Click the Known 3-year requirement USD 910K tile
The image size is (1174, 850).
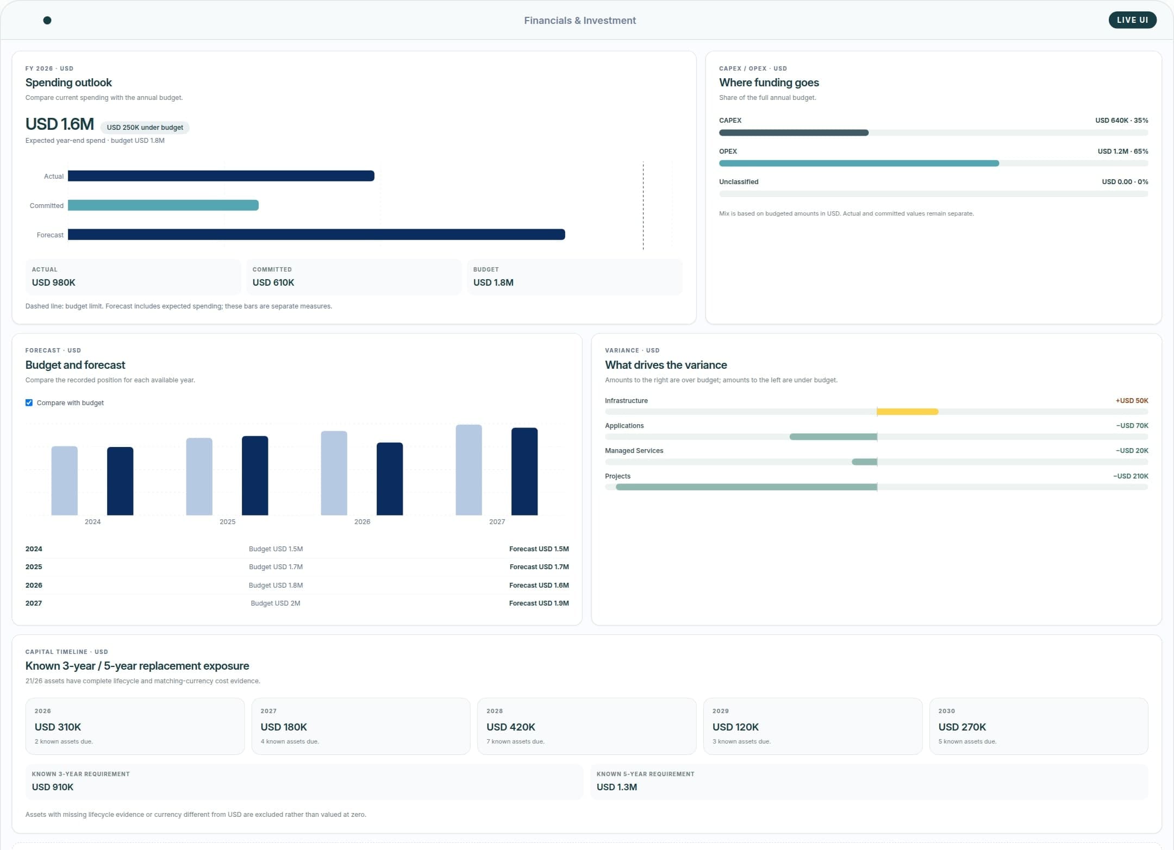(304, 782)
